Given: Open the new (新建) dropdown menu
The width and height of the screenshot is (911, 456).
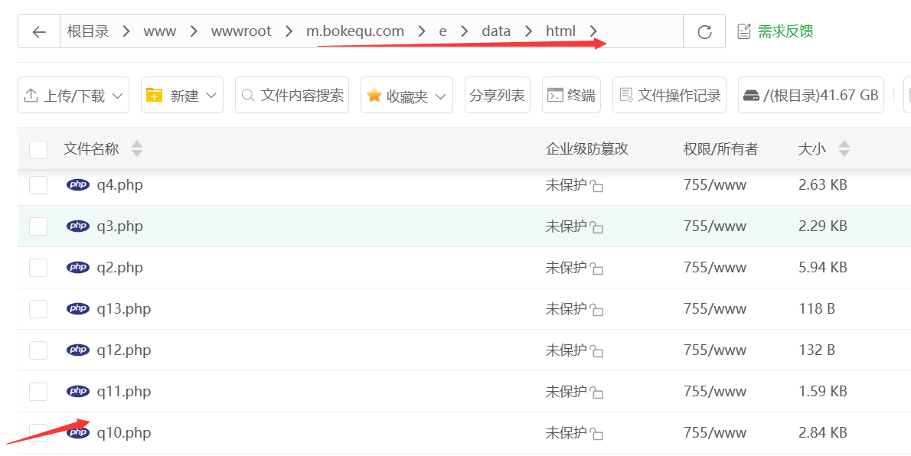Looking at the screenshot, I should (182, 96).
